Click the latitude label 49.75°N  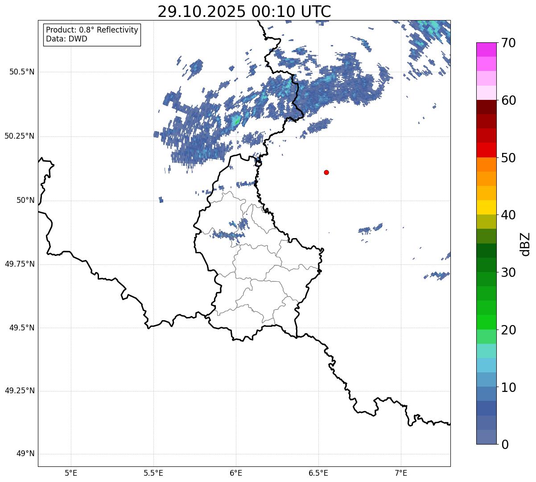(x=20, y=264)
